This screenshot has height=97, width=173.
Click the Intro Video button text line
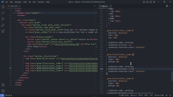point(37,47)
